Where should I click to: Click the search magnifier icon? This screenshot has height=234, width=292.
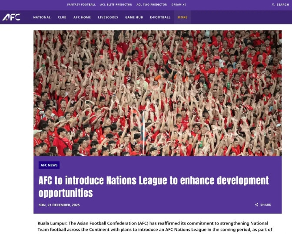click(273, 5)
